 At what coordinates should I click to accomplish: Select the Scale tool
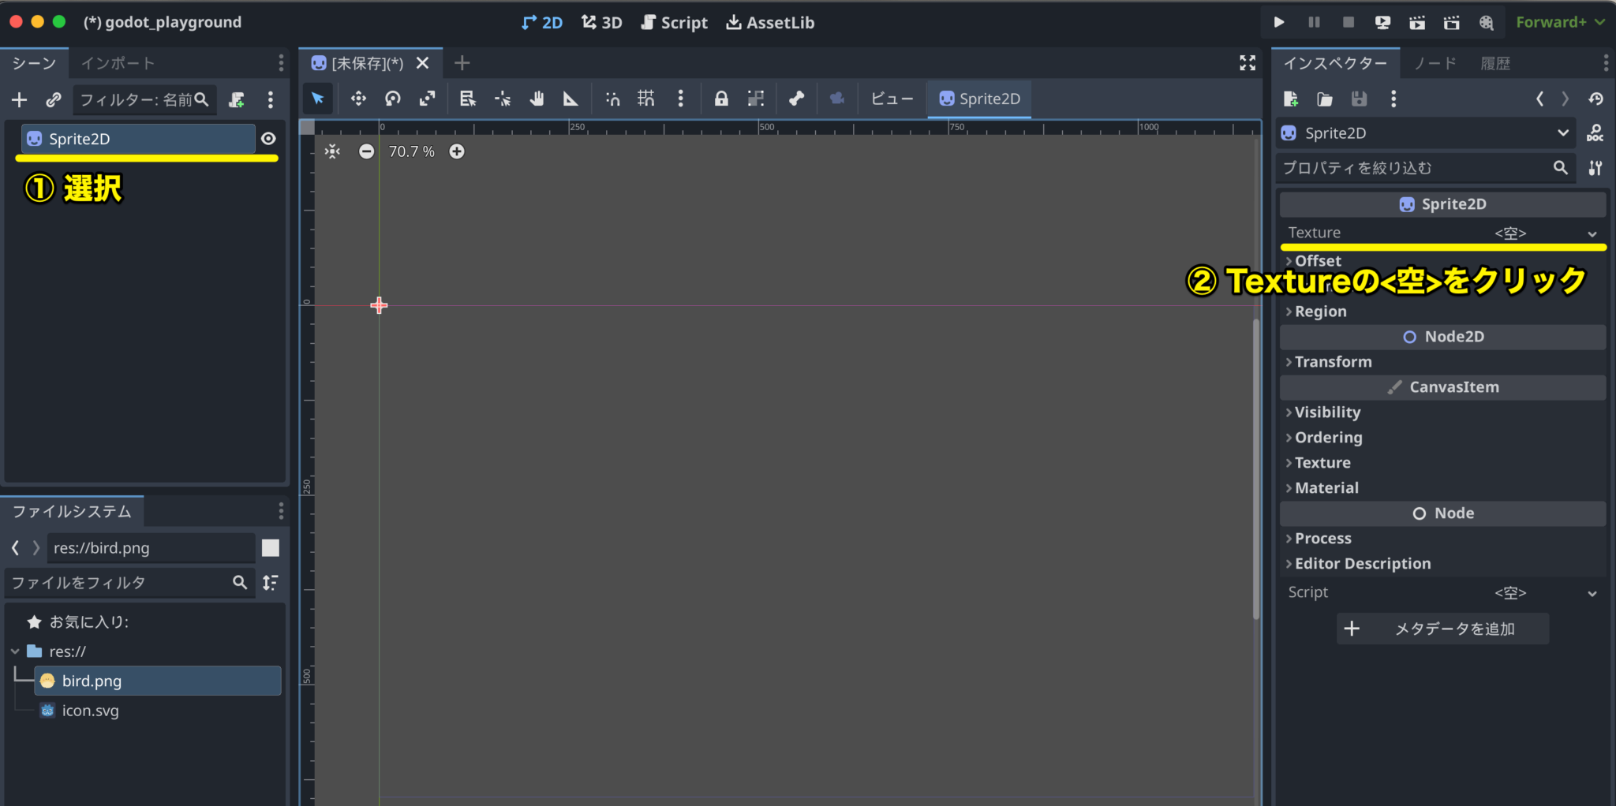coord(427,99)
